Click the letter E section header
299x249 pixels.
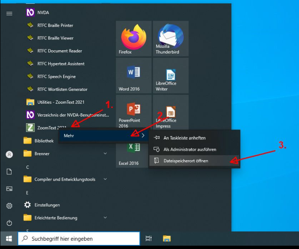coord(27,193)
